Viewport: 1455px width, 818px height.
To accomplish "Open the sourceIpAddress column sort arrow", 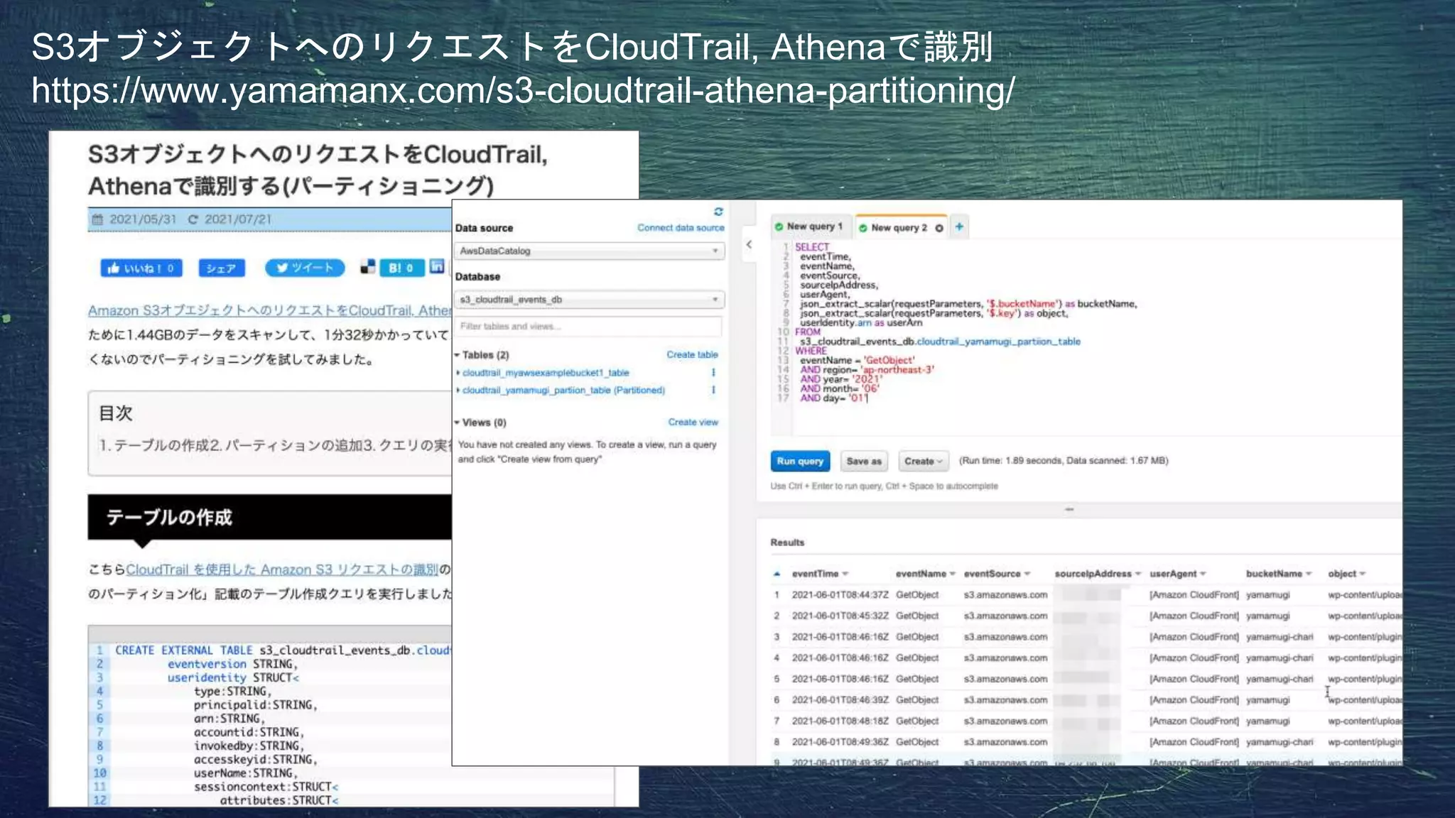I will [1137, 574].
